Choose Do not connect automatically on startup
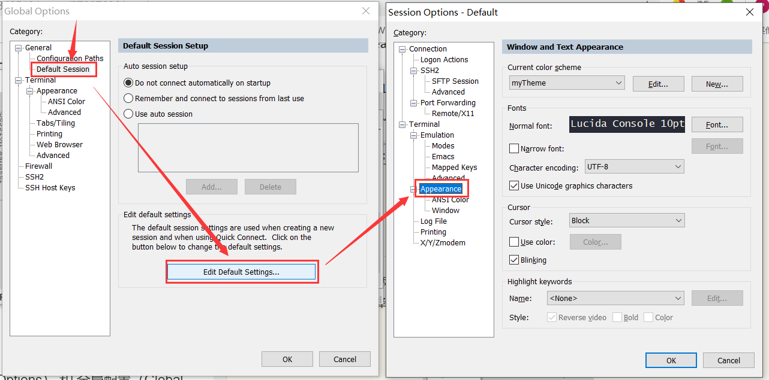This screenshot has width=769, height=380. point(197,83)
